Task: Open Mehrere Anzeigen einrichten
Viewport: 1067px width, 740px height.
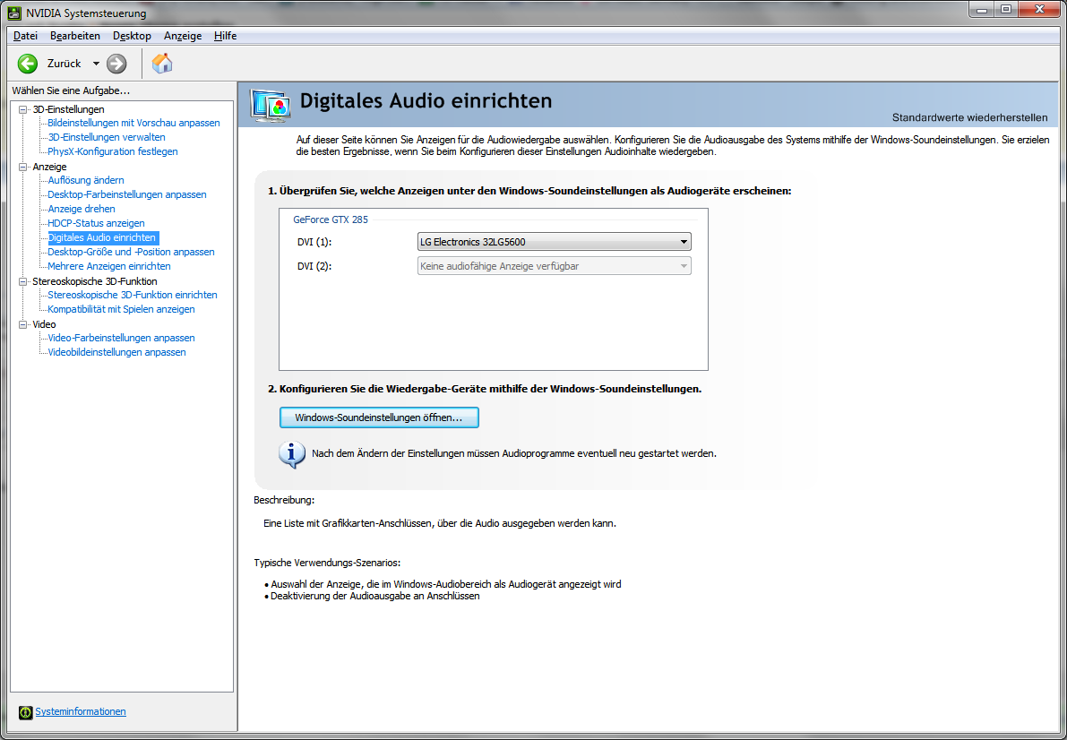Action: tap(109, 265)
